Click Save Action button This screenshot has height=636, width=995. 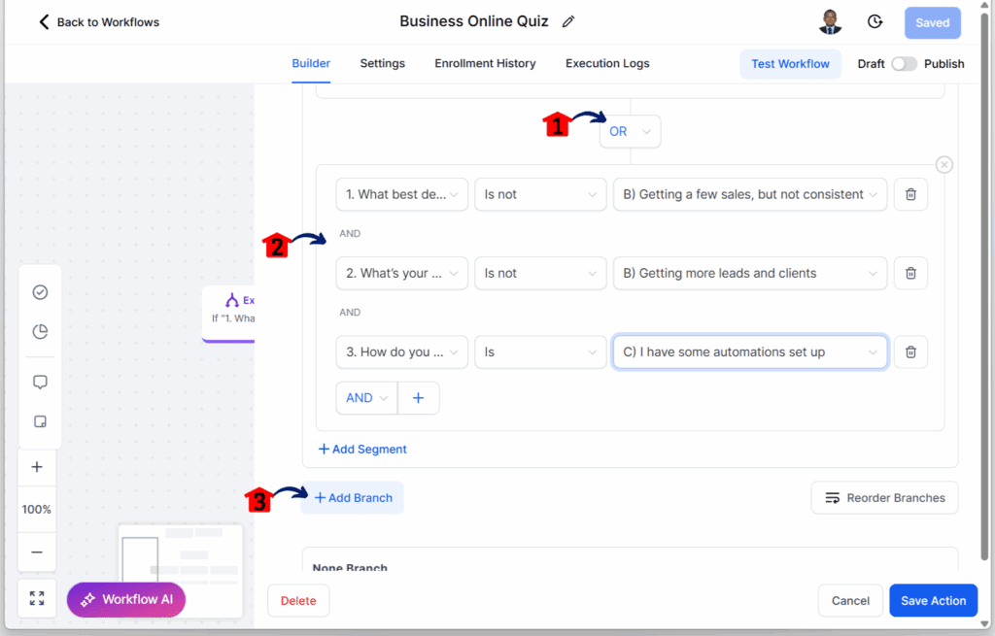click(934, 600)
